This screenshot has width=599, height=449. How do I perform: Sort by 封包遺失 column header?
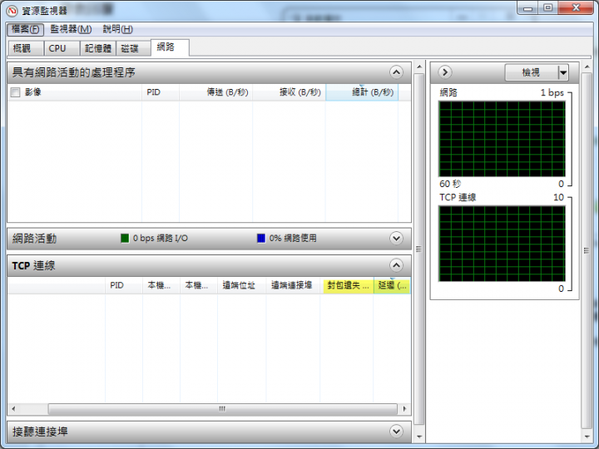point(347,285)
